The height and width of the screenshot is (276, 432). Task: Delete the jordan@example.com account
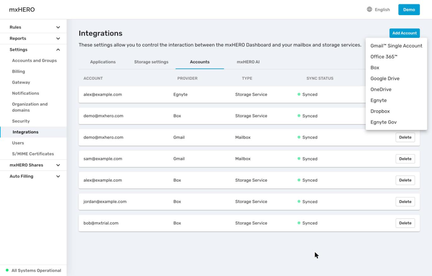(405, 202)
